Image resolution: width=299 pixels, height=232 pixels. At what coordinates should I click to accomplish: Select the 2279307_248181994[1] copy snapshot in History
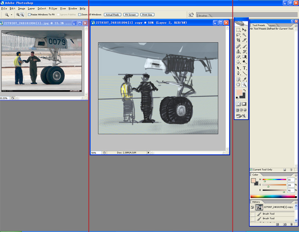click(273, 207)
